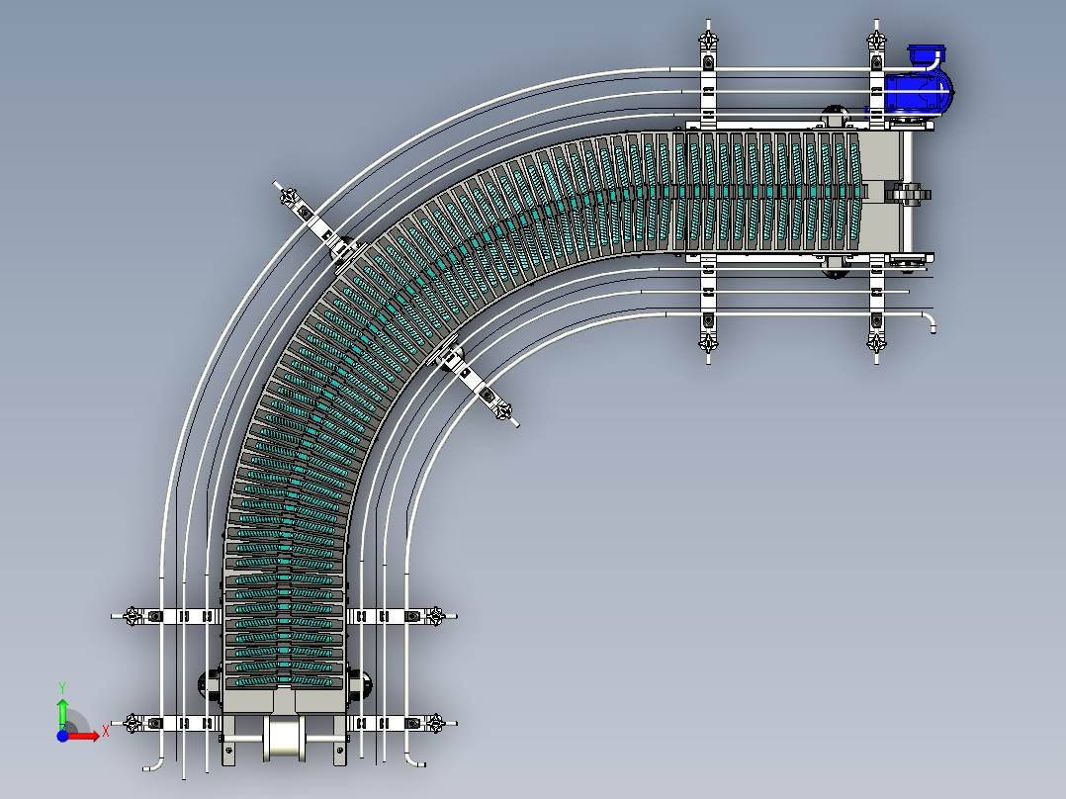Click the Y label of the triad

coord(62,688)
